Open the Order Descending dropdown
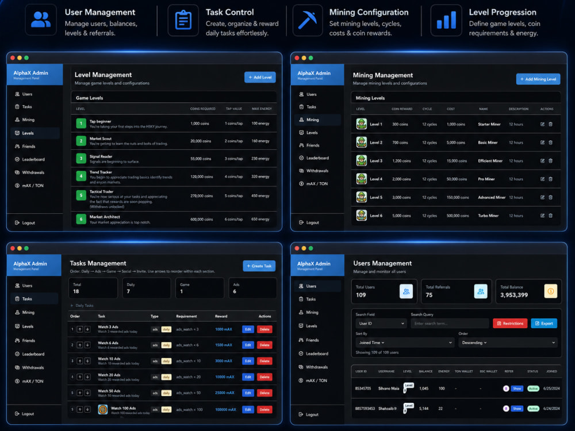This screenshot has height=431, width=575. click(508, 343)
